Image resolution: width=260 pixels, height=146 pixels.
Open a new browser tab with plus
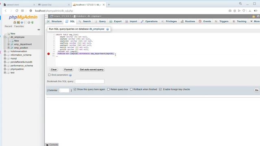[x=109, y=4]
